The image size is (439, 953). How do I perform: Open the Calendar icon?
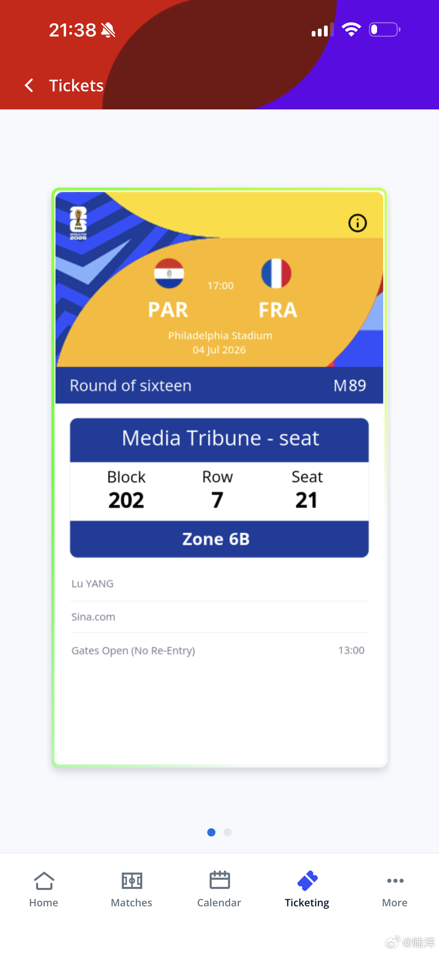(219, 880)
